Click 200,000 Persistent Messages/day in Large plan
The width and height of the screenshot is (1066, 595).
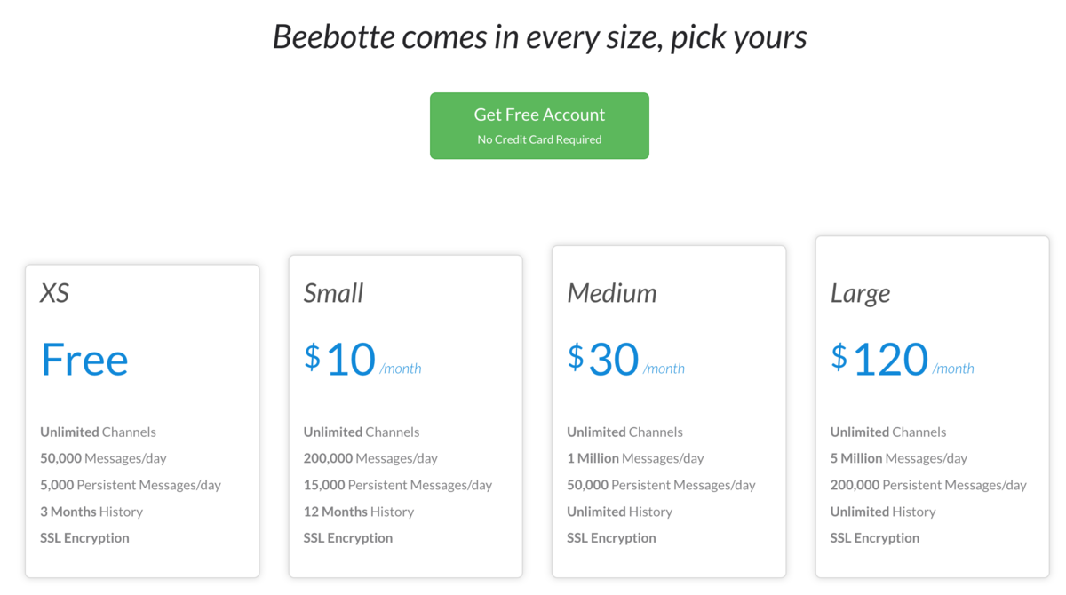pyautogui.click(x=928, y=485)
